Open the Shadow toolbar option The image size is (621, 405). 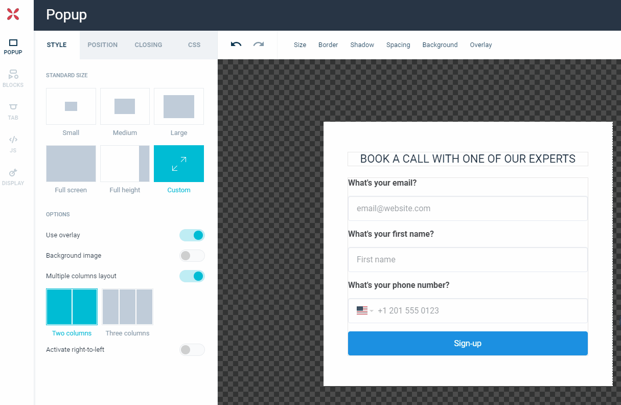[x=362, y=45]
